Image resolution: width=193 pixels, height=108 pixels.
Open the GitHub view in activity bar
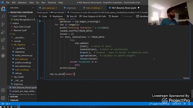(3, 55)
